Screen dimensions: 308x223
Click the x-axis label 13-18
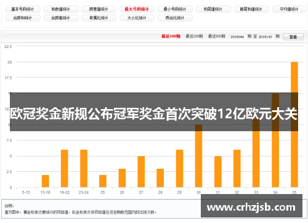[46, 193]
